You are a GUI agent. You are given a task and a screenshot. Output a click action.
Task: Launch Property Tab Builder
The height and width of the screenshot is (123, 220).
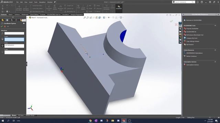click(192, 29)
